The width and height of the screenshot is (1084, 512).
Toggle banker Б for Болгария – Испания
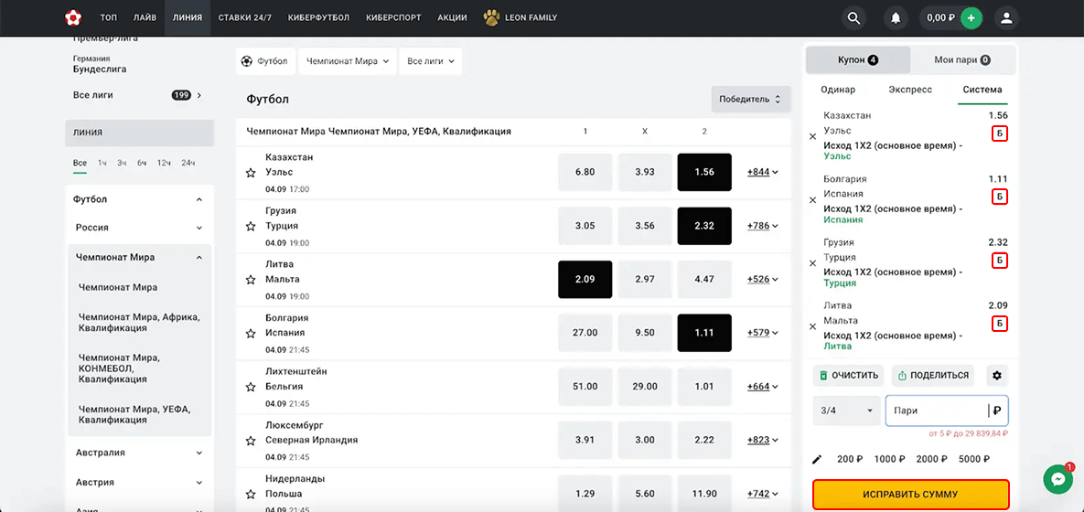click(x=999, y=197)
